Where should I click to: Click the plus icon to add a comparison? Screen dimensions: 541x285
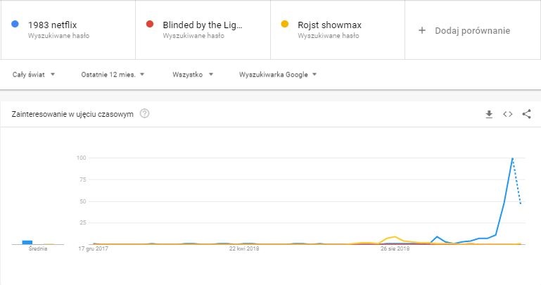[421, 30]
